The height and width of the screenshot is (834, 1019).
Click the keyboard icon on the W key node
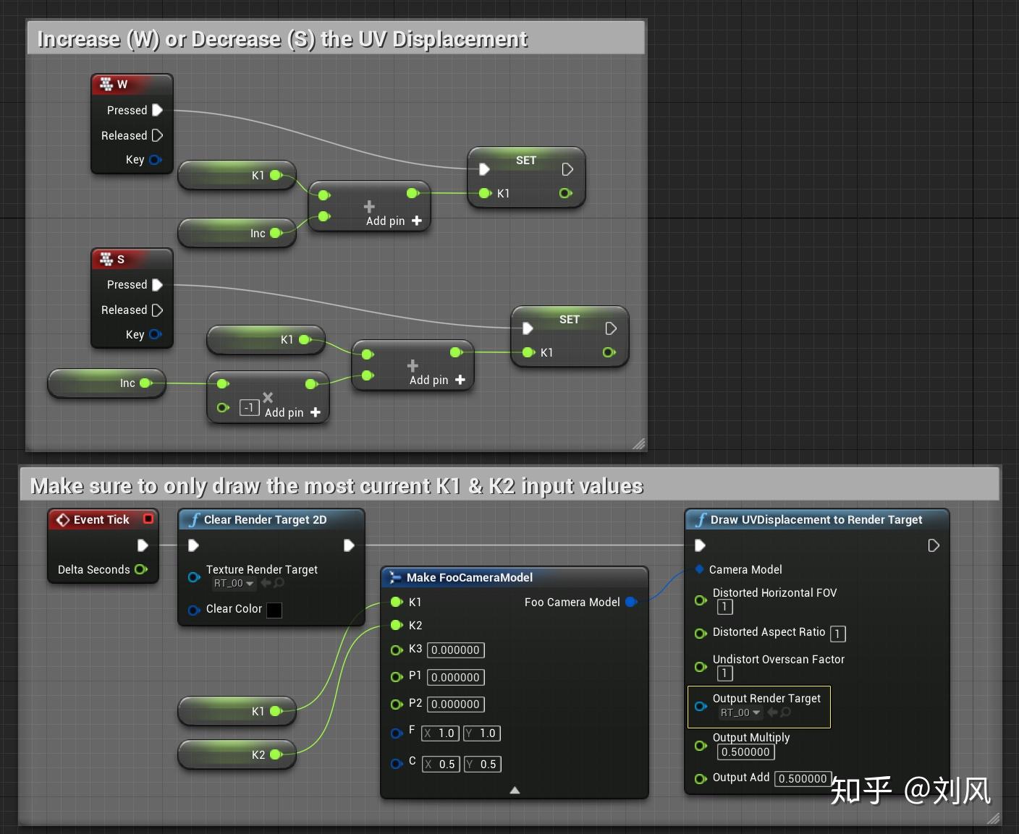(x=106, y=84)
